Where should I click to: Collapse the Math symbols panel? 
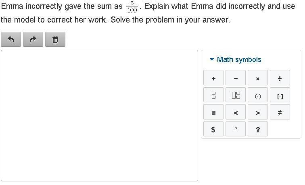(235, 60)
